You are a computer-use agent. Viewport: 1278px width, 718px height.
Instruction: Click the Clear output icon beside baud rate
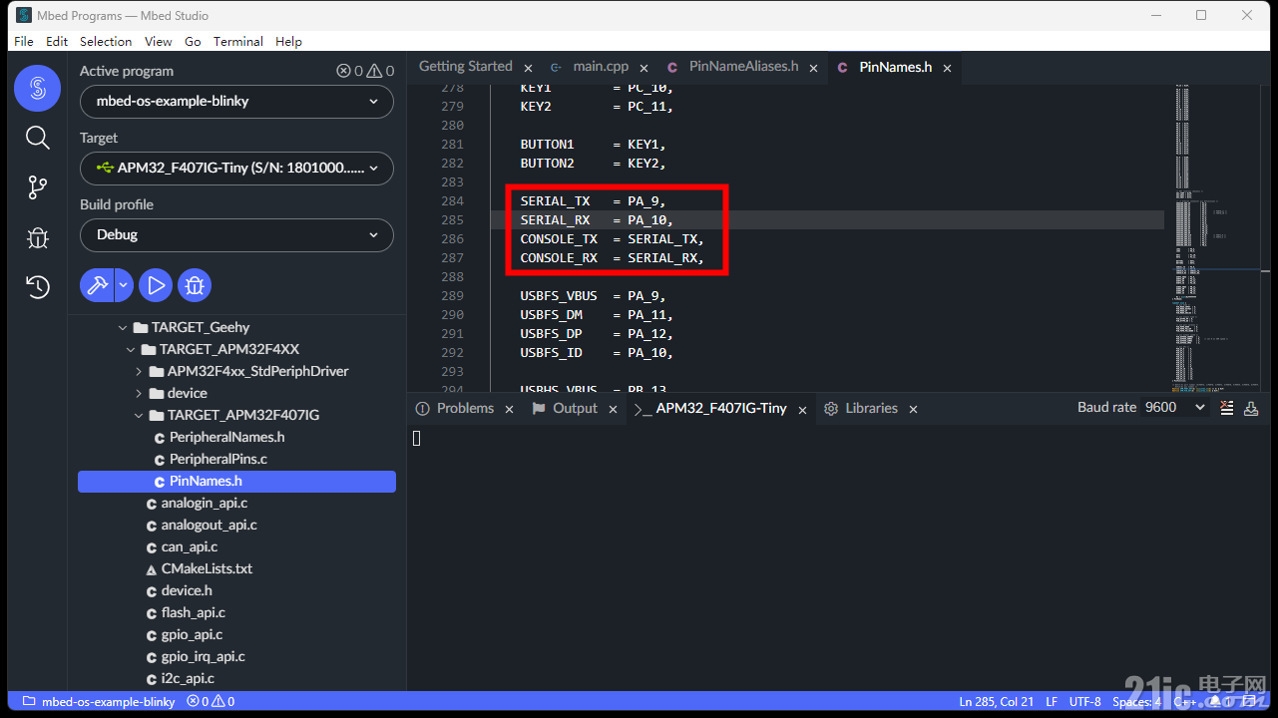tap(1227, 407)
